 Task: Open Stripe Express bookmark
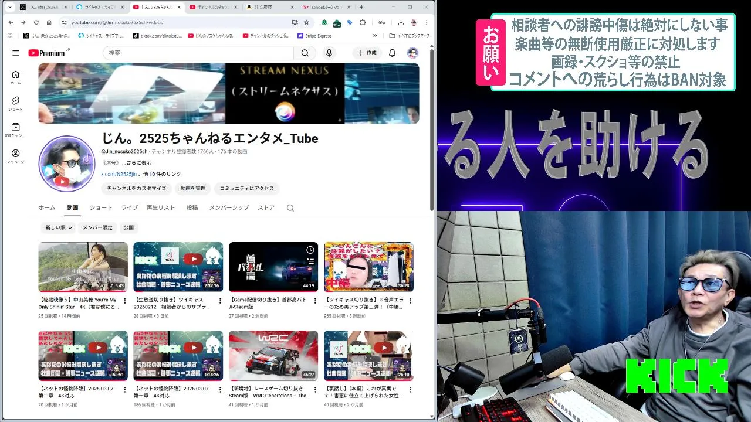314,36
